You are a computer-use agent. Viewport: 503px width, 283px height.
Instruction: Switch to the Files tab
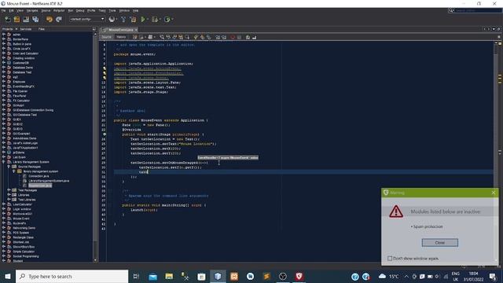42,29
